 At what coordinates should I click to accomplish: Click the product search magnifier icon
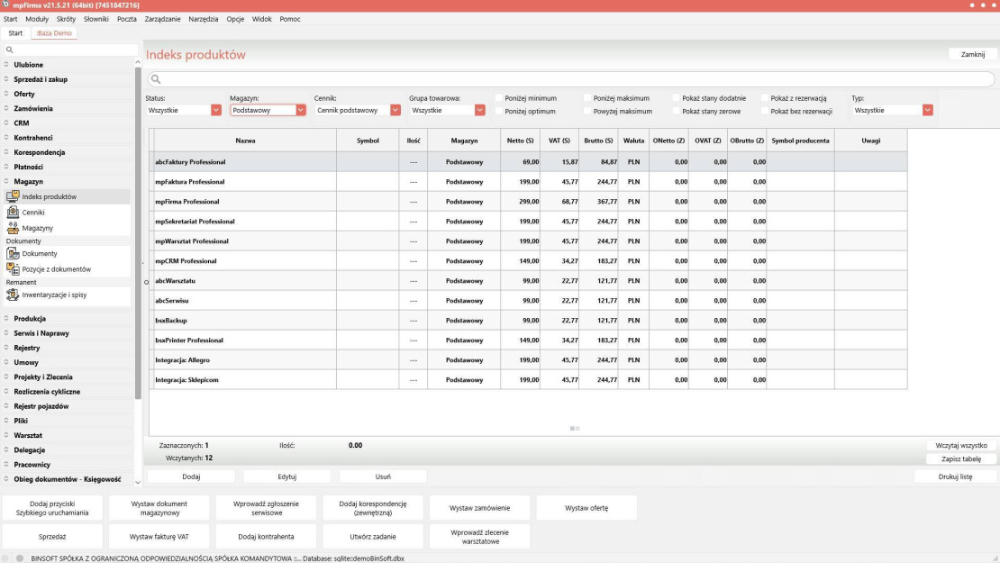tap(156, 79)
